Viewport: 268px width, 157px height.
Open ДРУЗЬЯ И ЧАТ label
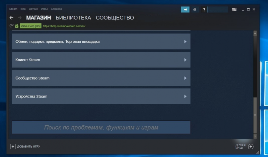[x=241, y=146]
